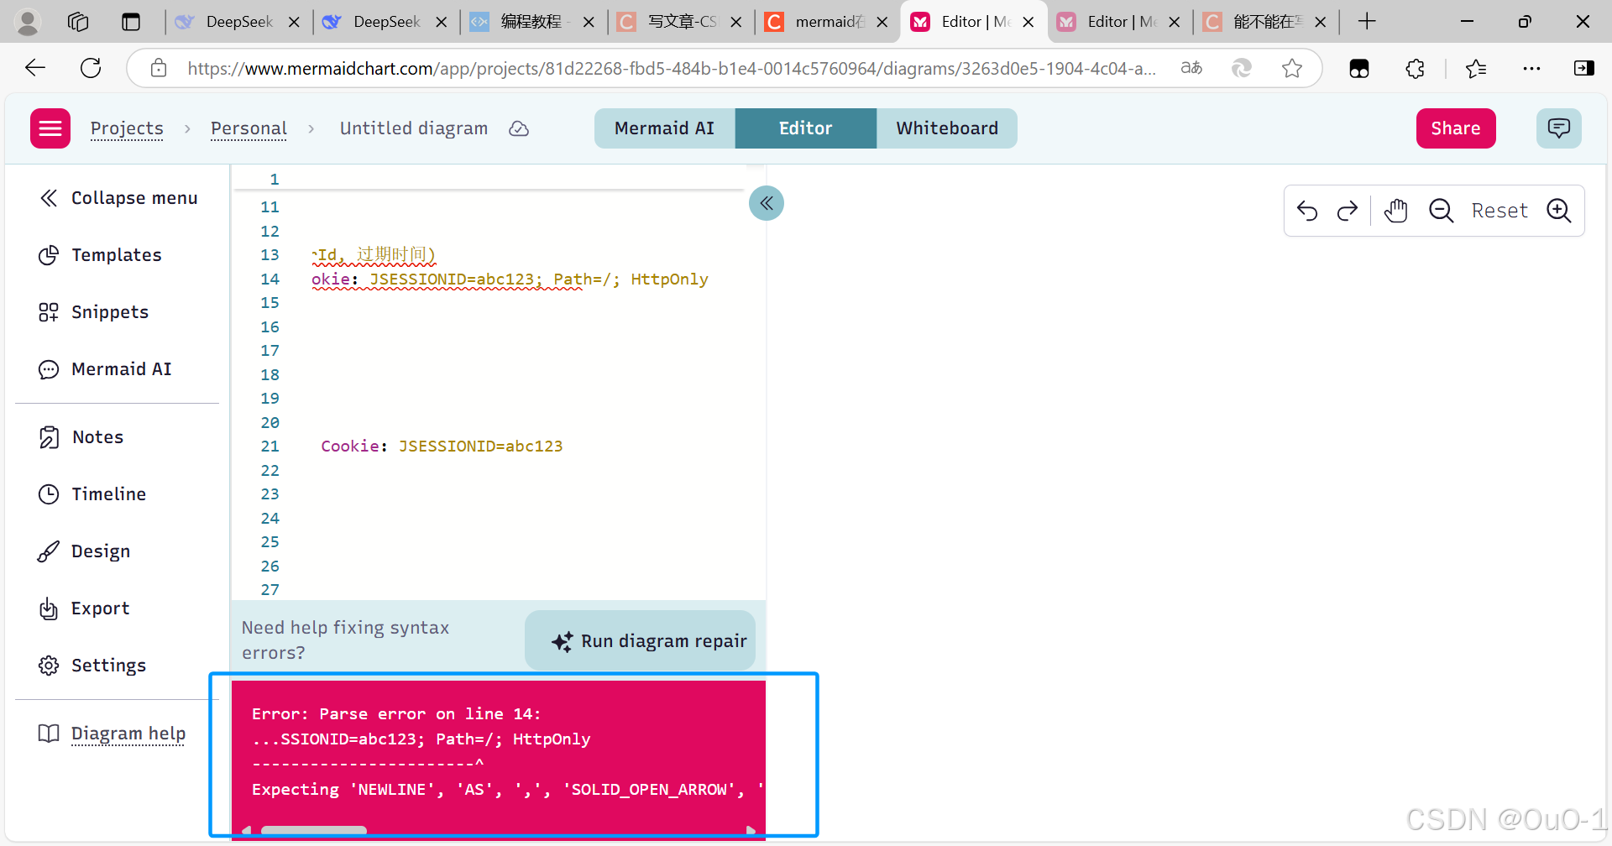
Task: Open Timeline panel
Action: tap(92, 494)
